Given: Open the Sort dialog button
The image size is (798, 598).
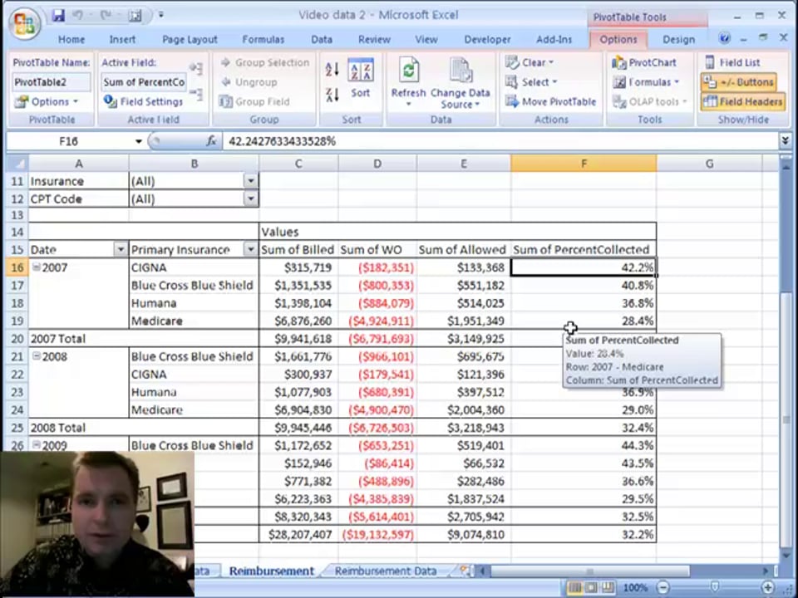Looking at the screenshot, I should click(x=360, y=78).
